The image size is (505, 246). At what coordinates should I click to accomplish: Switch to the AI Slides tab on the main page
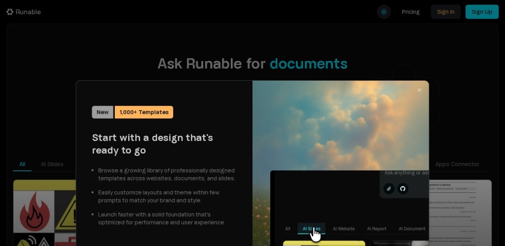click(x=52, y=164)
